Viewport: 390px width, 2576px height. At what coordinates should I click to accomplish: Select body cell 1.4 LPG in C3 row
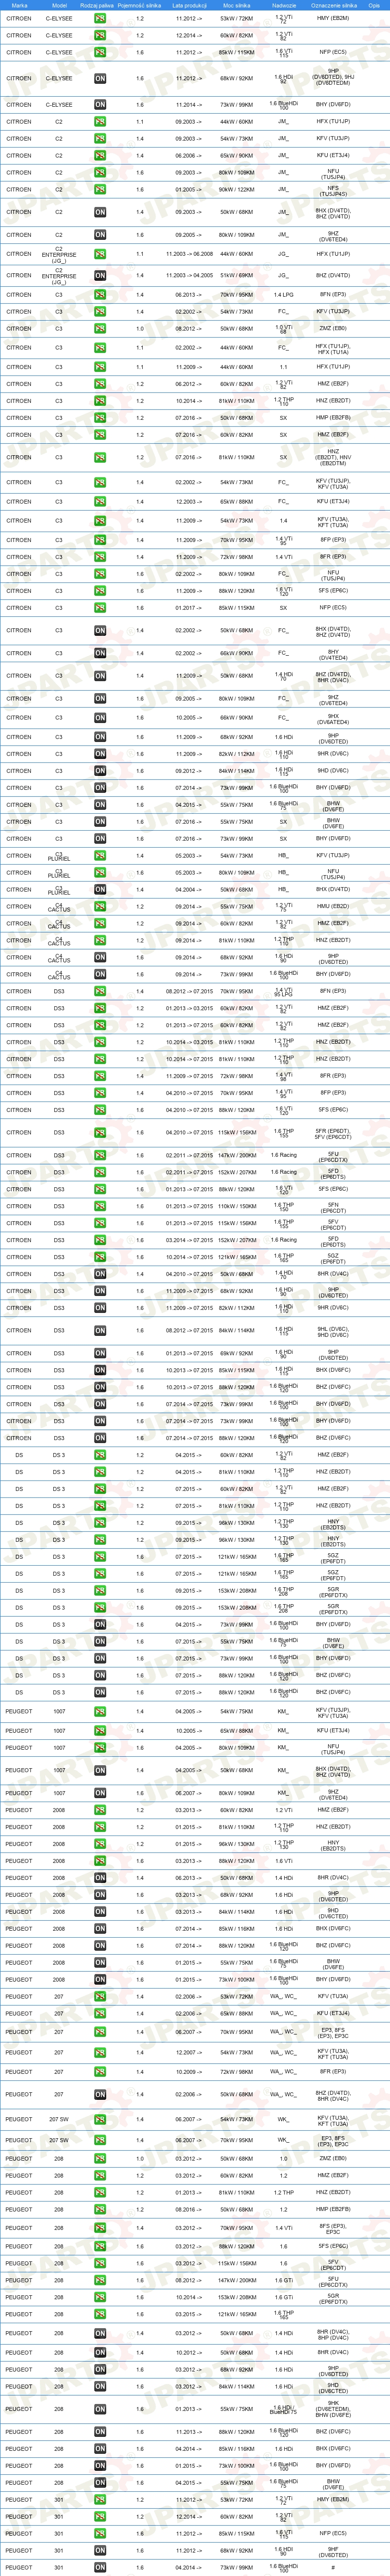[284, 295]
